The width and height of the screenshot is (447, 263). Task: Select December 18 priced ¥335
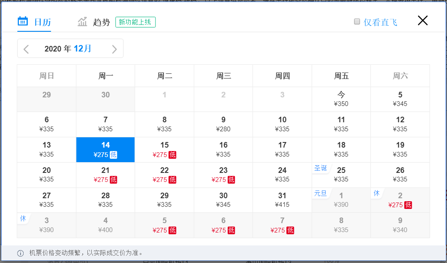pos(341,150)
